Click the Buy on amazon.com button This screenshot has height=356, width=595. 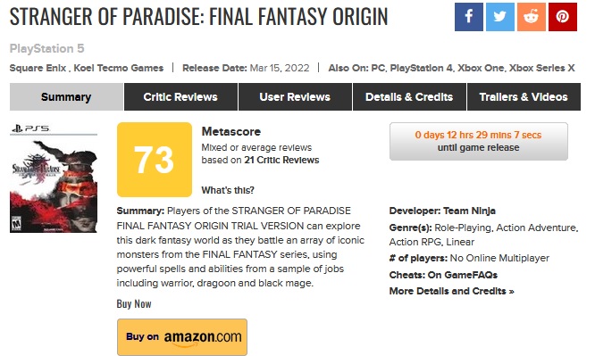click(182, 337)
